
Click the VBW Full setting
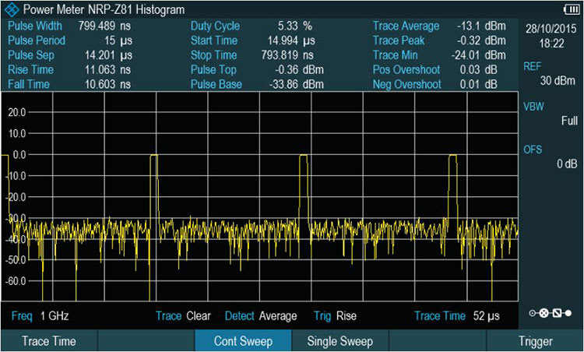click(x=550, y=114)
